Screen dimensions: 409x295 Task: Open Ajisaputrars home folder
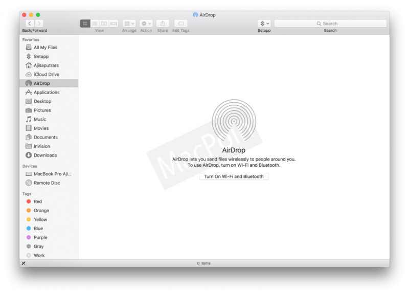tap(49, 65)
